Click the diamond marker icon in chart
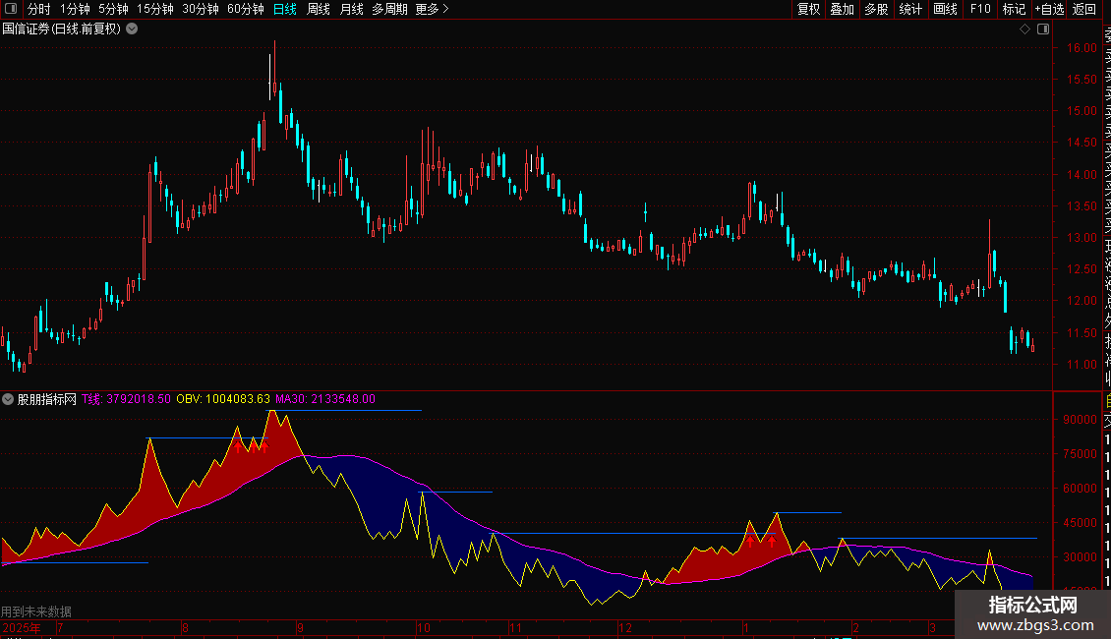This screenshot has height=639, width=1111. tap(1024, 29)
